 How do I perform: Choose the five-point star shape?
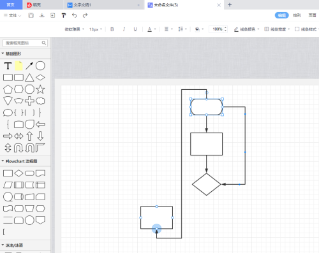pyautogui.click(x=40, y=89)
